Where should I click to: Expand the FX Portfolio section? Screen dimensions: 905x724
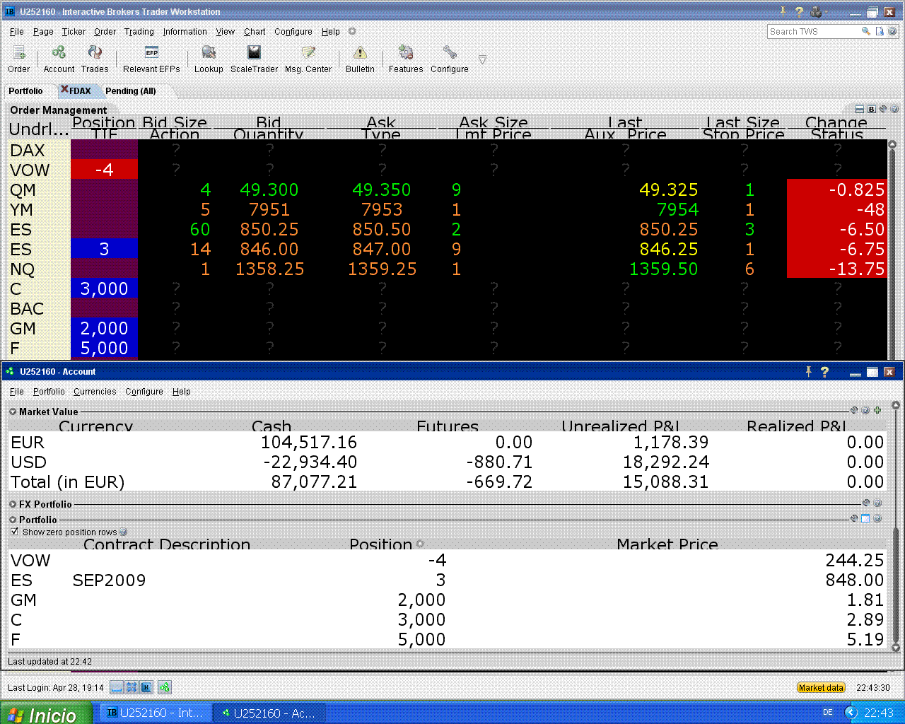click(13, 504)
